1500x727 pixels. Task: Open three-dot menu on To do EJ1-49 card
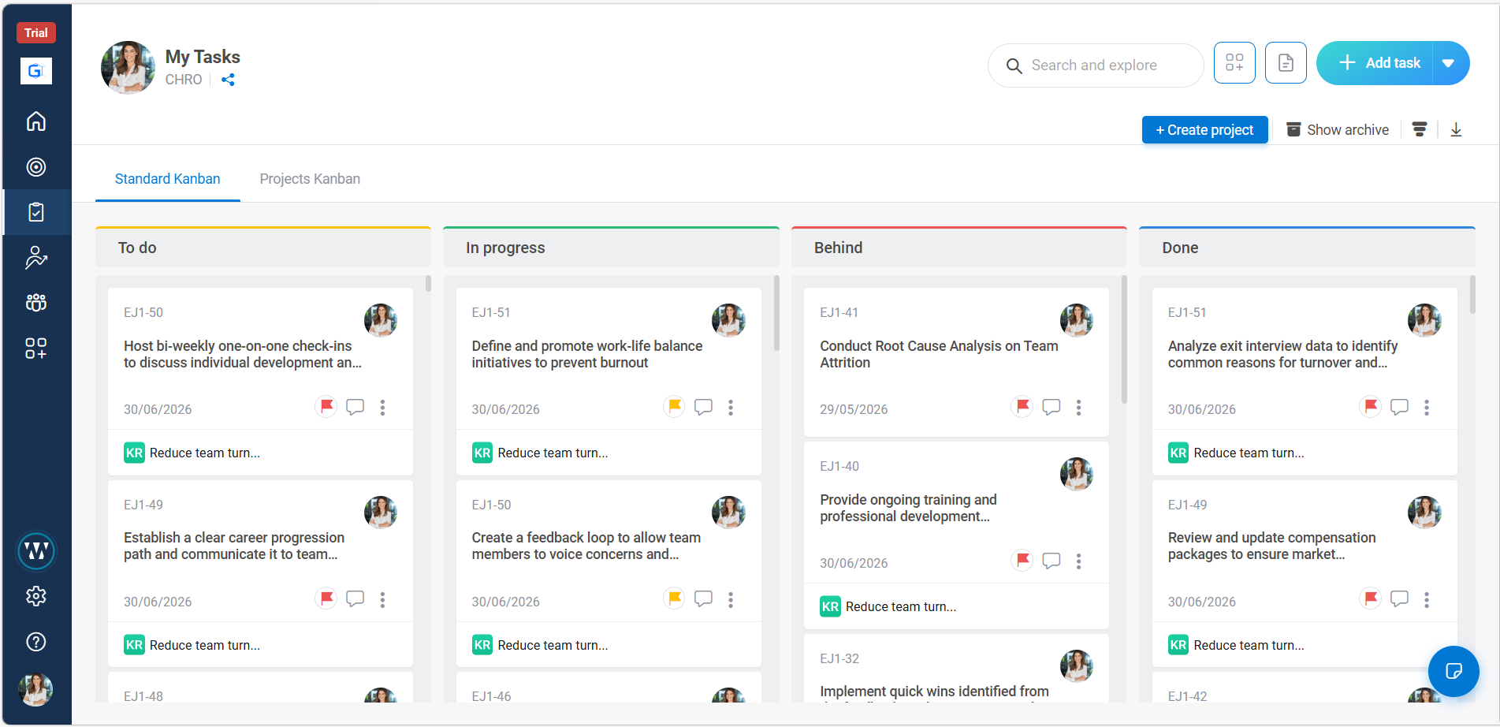383,600
